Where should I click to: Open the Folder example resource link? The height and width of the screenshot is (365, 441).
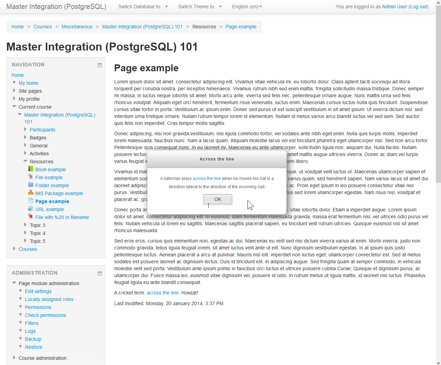tap(52, 185)
